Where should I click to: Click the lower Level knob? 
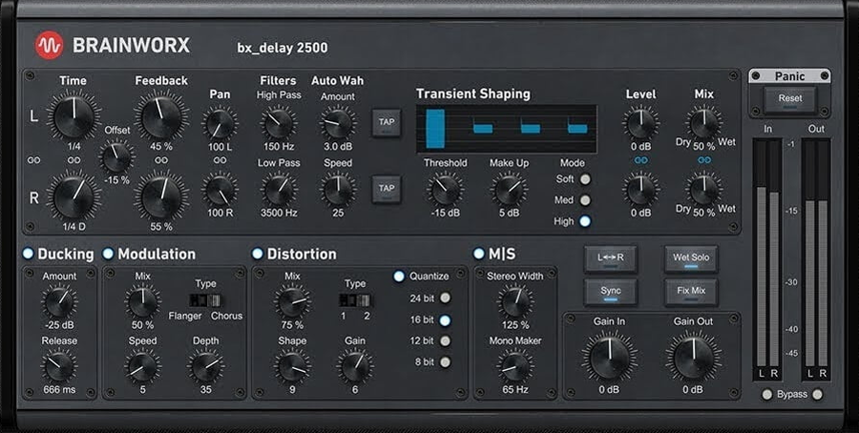click(x=640, y=191)
